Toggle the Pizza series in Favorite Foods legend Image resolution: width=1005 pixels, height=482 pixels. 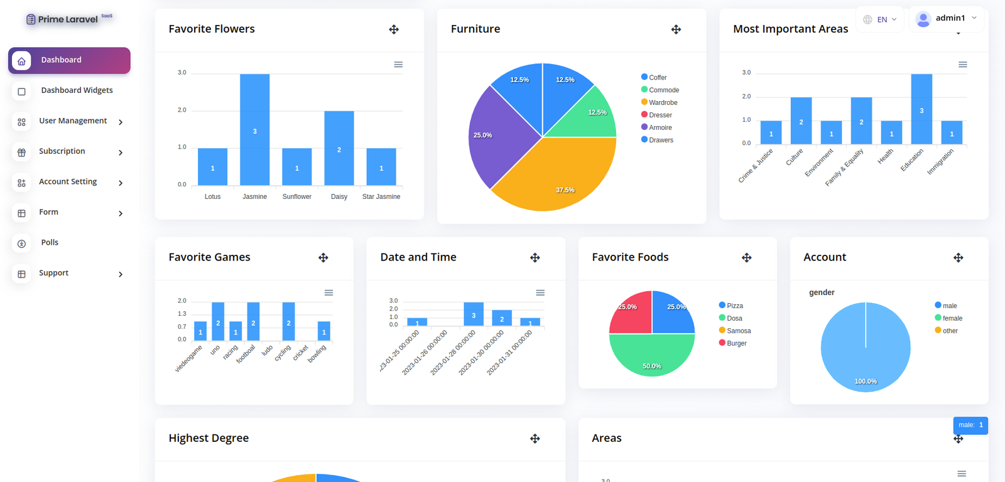734,306
